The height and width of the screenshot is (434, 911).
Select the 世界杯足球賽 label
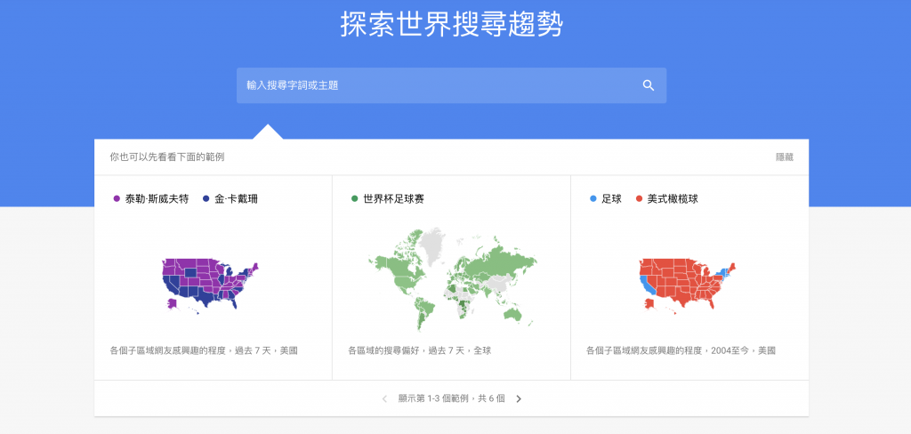coord(394,199)
